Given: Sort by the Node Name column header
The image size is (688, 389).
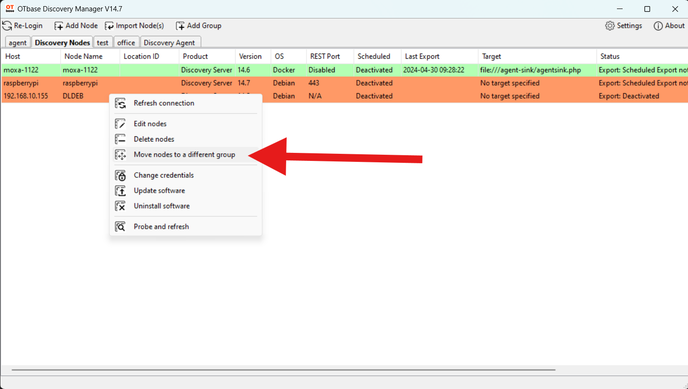Looking at the screenshot, I should (x=90, y=56).
